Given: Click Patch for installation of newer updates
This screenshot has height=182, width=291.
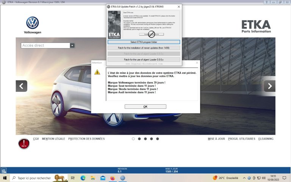Looking at the screenshot, I should (x=144, y=48).
